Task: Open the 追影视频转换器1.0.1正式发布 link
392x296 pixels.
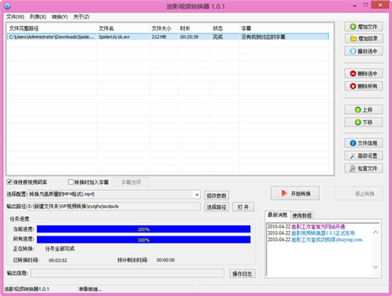Action: (x=323, y=233)
